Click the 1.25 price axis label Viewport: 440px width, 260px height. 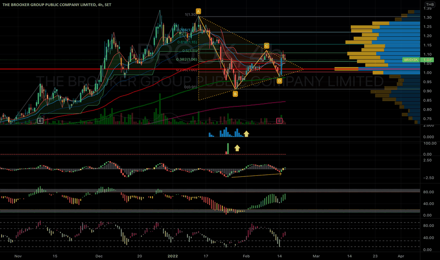pos(427,26)
